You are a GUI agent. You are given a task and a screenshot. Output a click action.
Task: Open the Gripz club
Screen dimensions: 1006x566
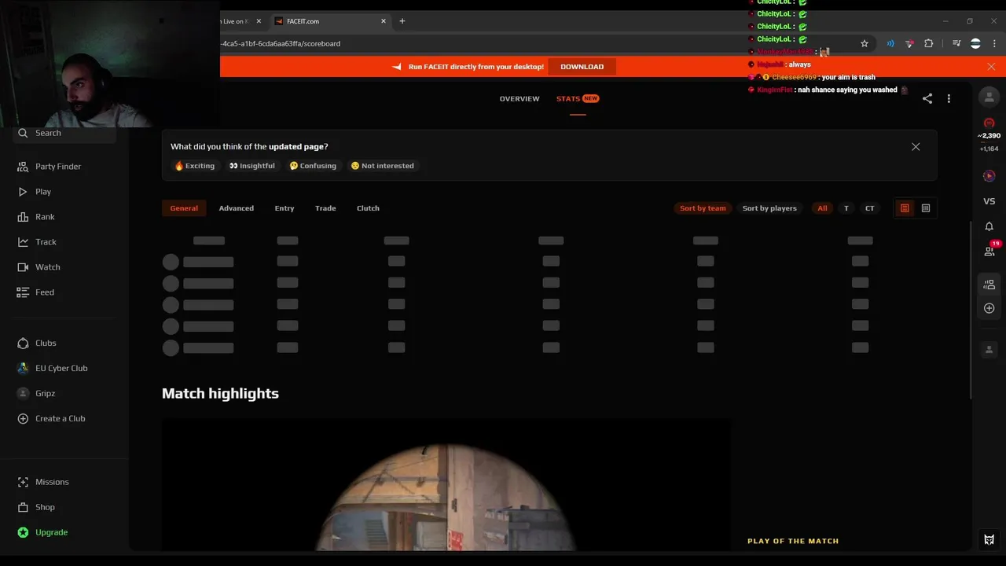(45, 394)
